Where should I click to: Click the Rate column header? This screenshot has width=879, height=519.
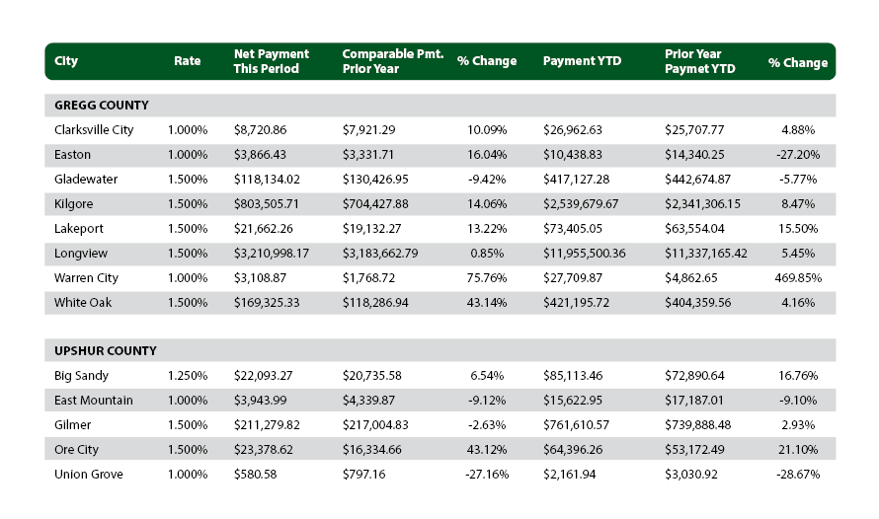pyautogui.click(x=187, y=61)
